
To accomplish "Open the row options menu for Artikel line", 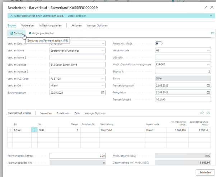I will point(34,130).
